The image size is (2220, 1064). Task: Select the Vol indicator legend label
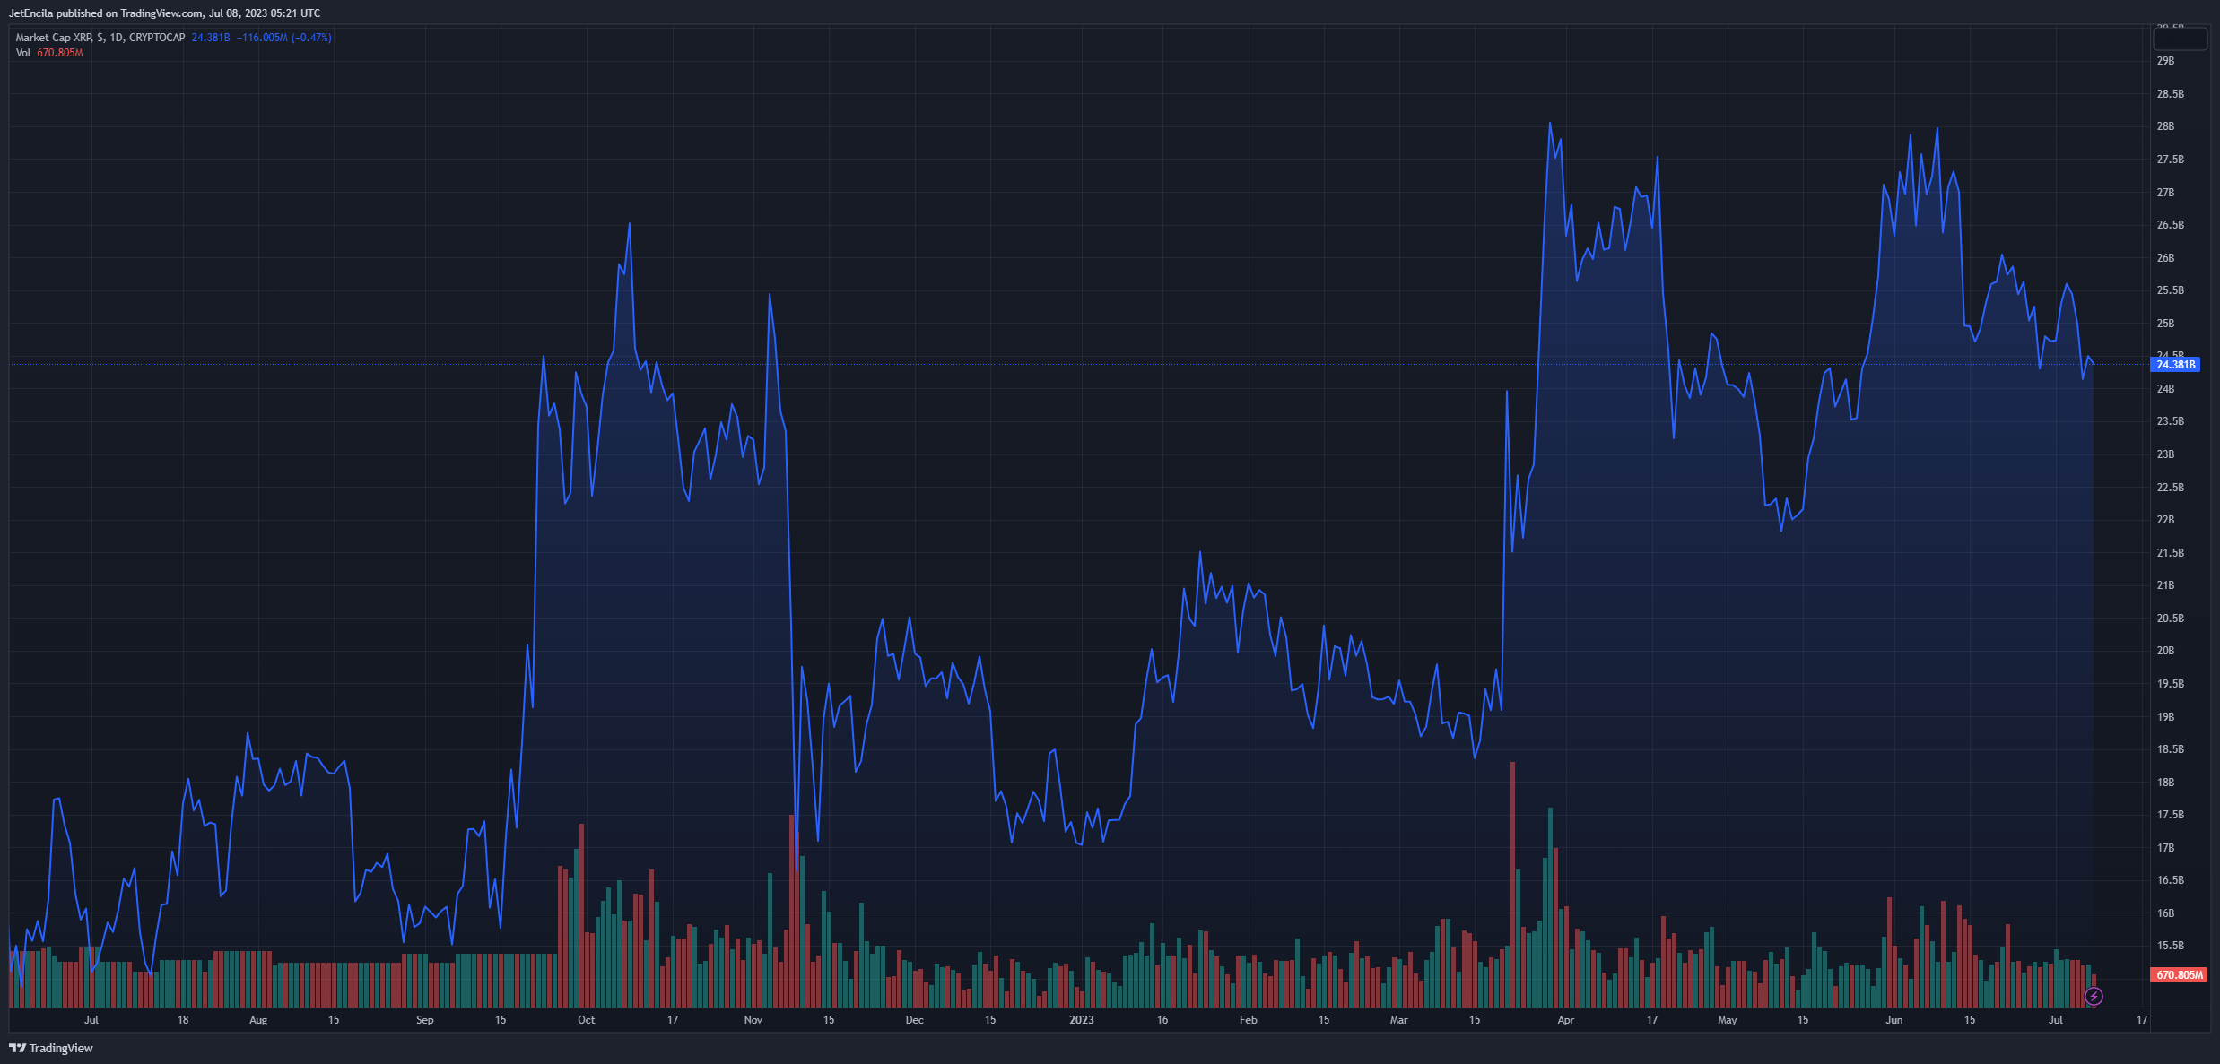[23, 53]
